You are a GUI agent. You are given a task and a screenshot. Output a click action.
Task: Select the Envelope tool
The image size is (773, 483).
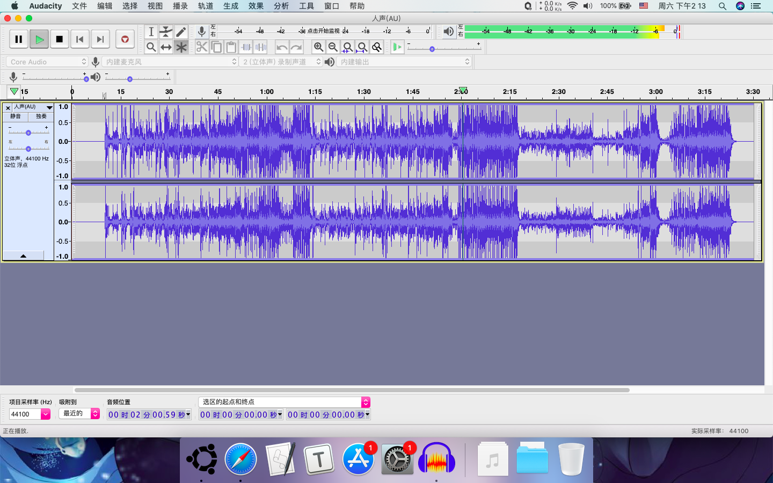click(166, 32)
